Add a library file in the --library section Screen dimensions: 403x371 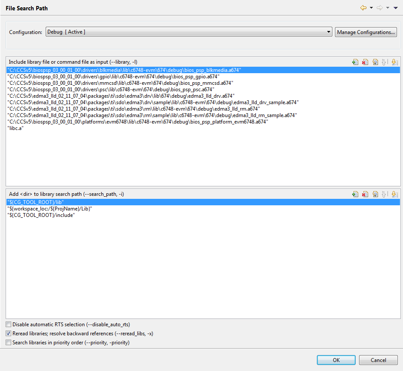[x=355, y=62]
